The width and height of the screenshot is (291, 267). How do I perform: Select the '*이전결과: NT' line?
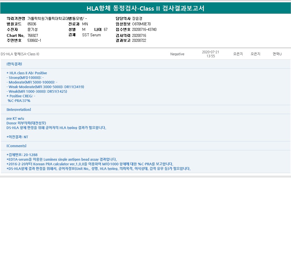[17, 137]
